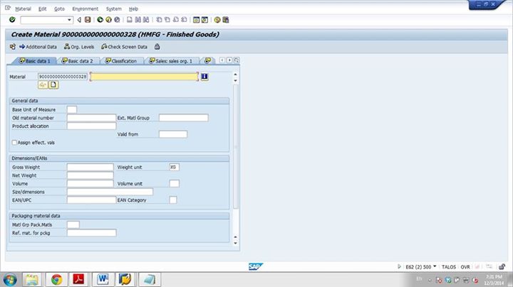Screen dimensions: 513x287
Task: Switch to the Basic data 2 tab
Action: (78, 61)
